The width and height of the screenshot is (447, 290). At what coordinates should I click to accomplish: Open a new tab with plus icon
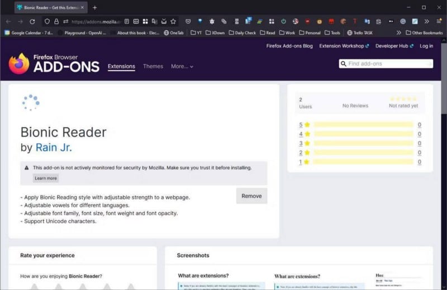(94, 7)
